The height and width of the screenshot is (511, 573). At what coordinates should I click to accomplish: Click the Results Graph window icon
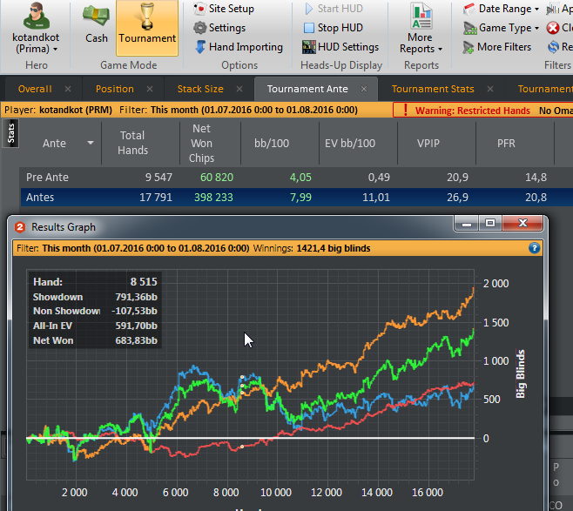coord(20,227)
